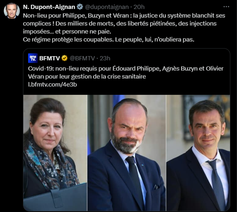Screen dimensions: 237x212
Task: Open the photo of the woman wearing a scarf
Action: pyautogui.click(x=55, y=153)
